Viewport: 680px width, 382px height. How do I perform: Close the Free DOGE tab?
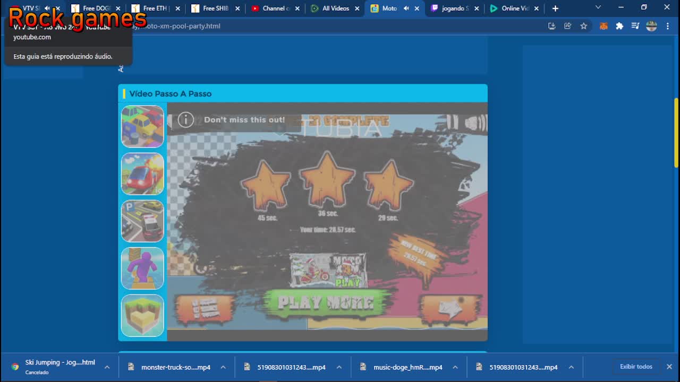point(118,8)
